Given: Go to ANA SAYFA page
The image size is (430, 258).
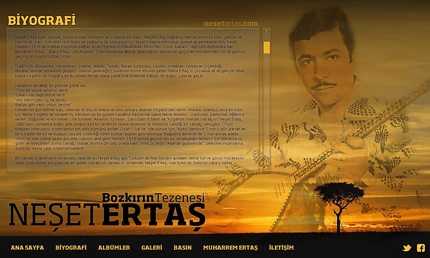Looking at the screenshot, I should click(x=27, y=248).
